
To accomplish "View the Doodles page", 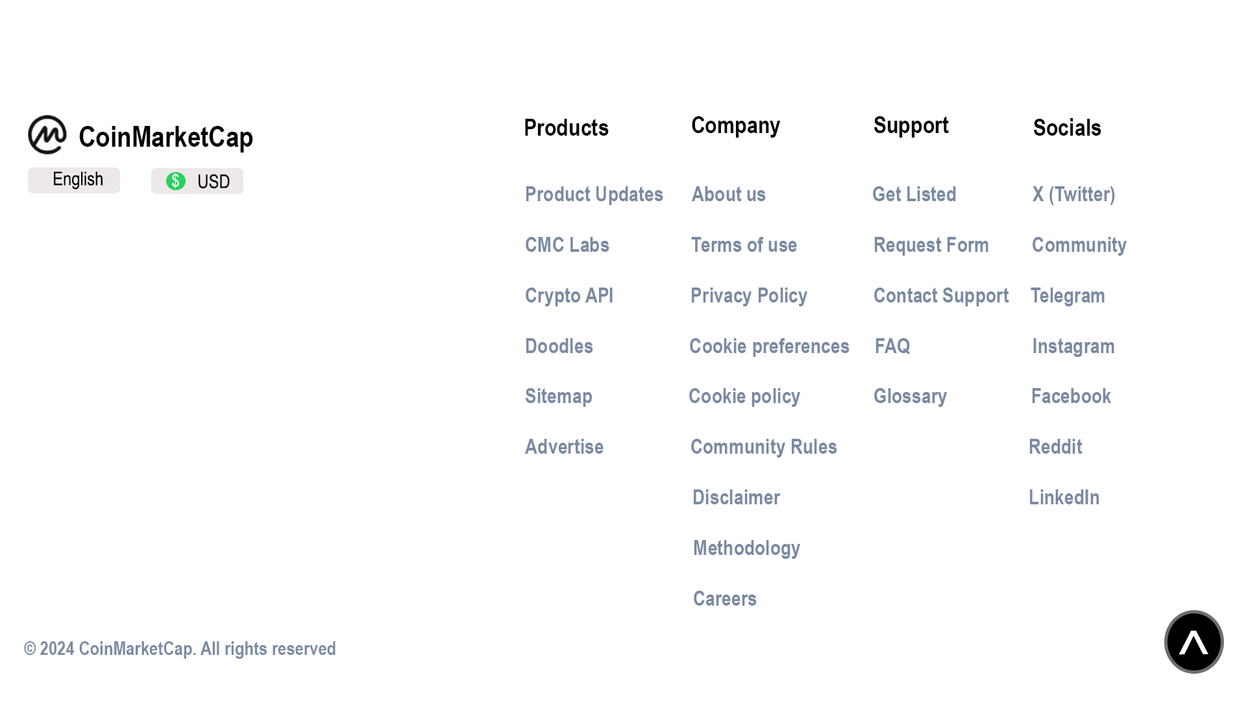I will tap(558, 346).
